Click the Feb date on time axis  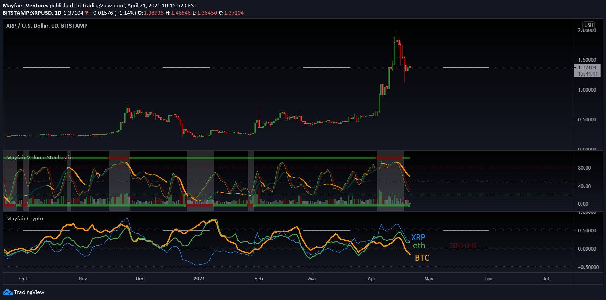[259, 279]
